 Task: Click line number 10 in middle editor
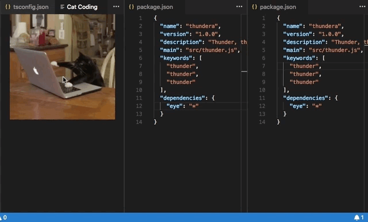pyautogui.click(x=139, y=90)
